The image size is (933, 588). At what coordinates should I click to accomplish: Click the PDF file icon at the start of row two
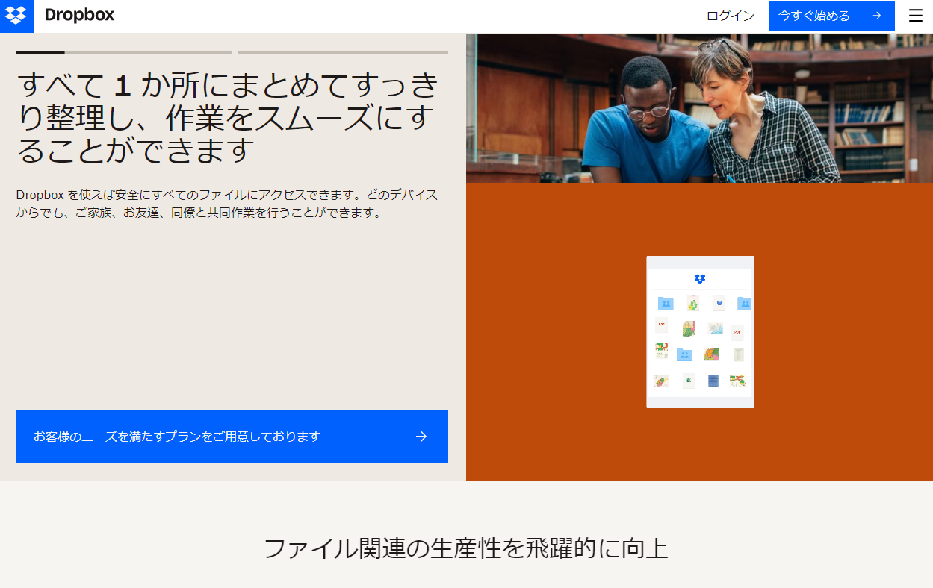pos(662,325)
